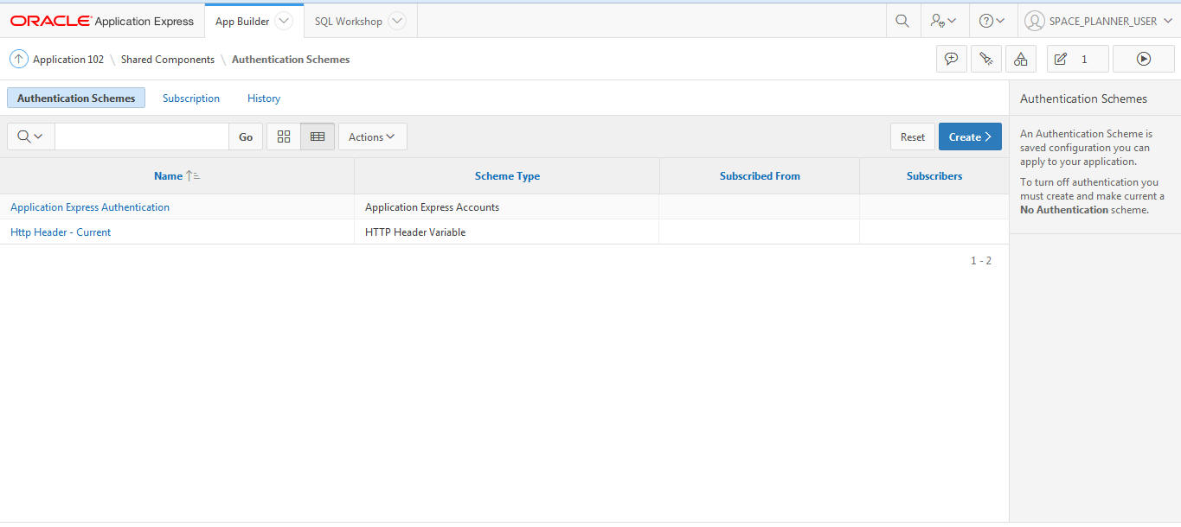Click the Authentication Schemes breadcrumb text
This screenshot has height=527, width=1181.
291,60
